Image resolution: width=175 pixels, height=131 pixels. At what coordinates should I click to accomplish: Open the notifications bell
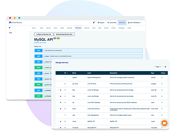pos(94,23)
